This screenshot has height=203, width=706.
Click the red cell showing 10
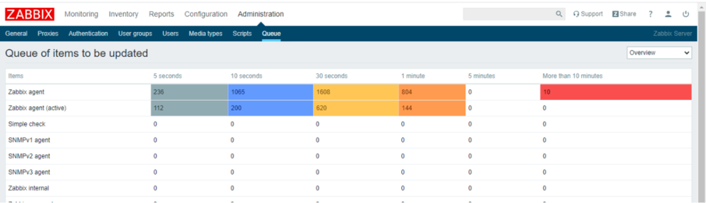pyautogui.click(x=616, y=92)
